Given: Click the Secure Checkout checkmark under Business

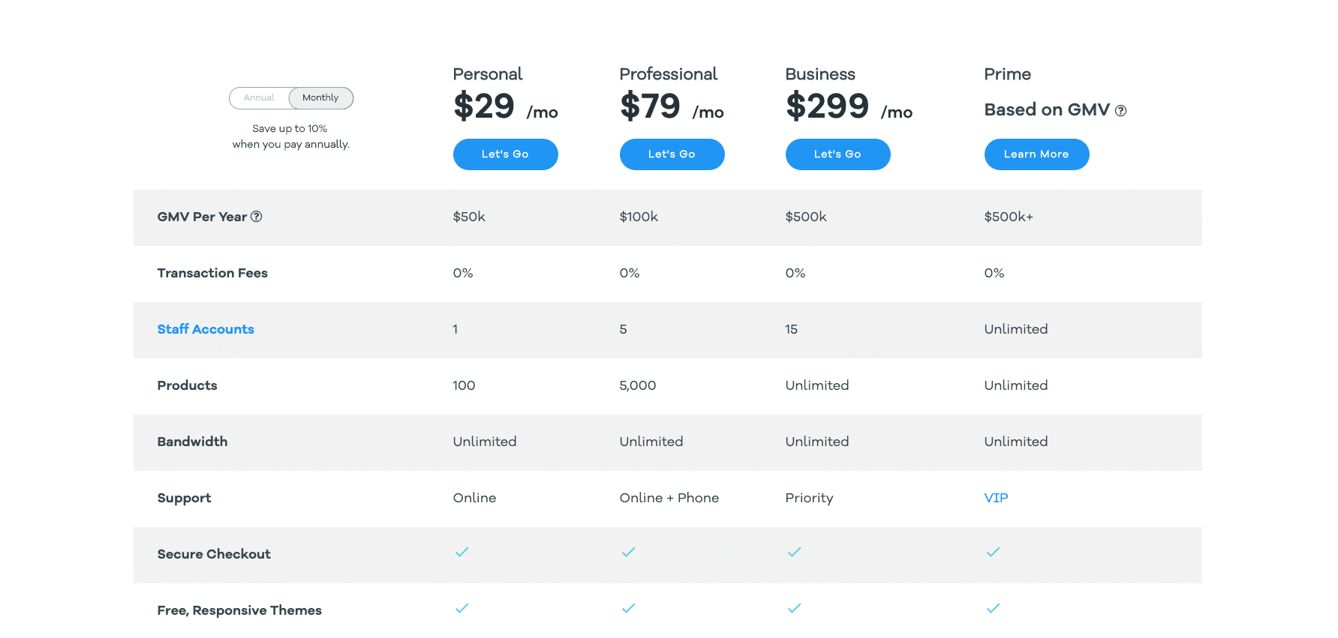Looking at the screenshot, I should [794, 553].
